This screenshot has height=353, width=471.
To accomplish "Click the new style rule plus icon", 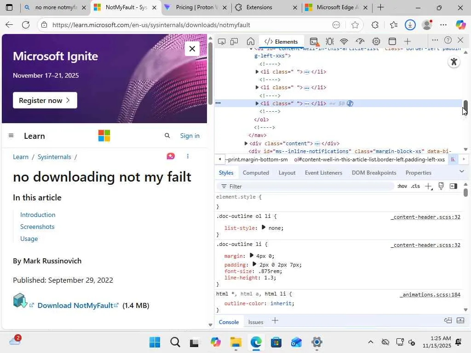I will point(429,187).
